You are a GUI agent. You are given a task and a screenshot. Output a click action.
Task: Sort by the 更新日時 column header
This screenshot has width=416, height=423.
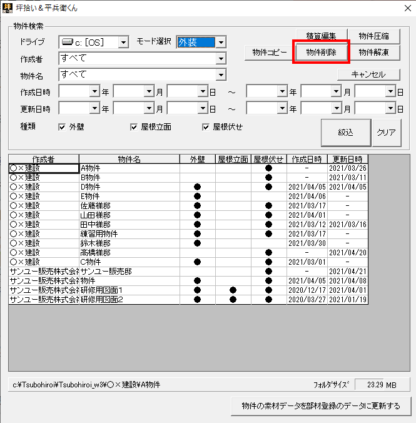347,159
